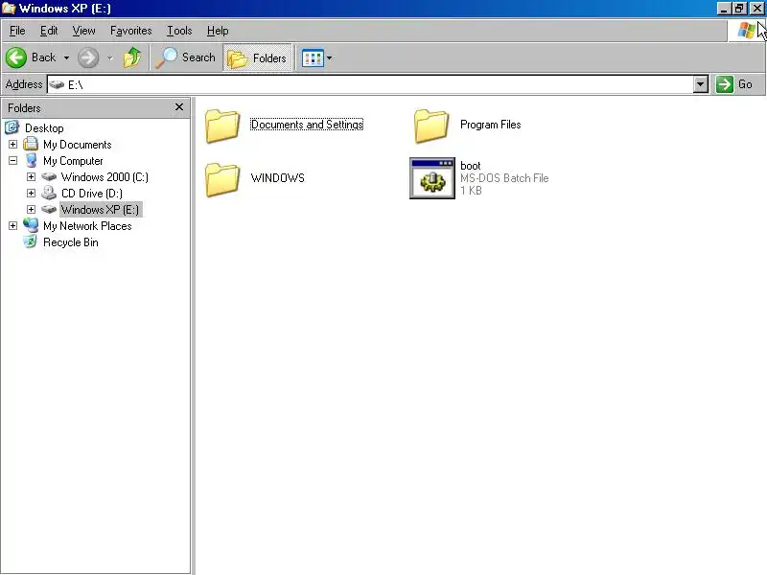
Task: Click the title bar folder icon
Action: [9, 9]
